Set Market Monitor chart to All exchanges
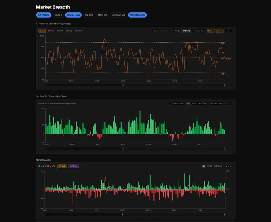271x222 pixels. [204, 166]
